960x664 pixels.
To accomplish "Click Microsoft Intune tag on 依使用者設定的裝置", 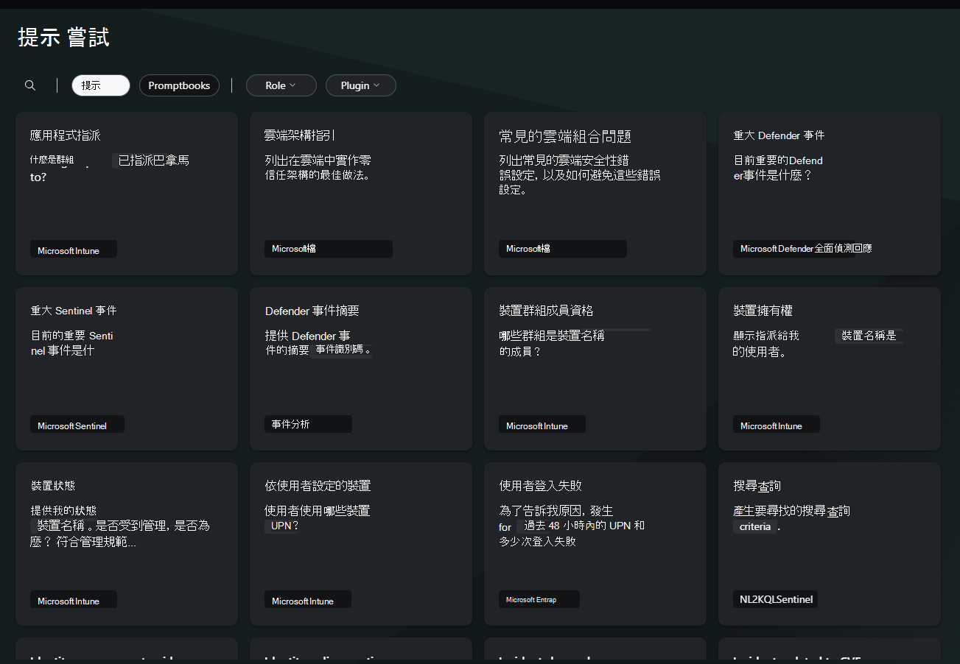I will pyautogui.click(x=308, y=600).
